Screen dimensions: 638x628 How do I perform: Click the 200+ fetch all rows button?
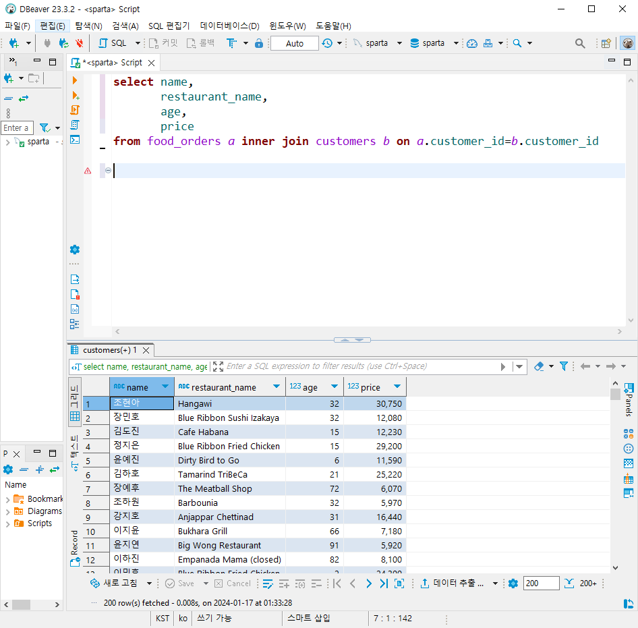581,583
